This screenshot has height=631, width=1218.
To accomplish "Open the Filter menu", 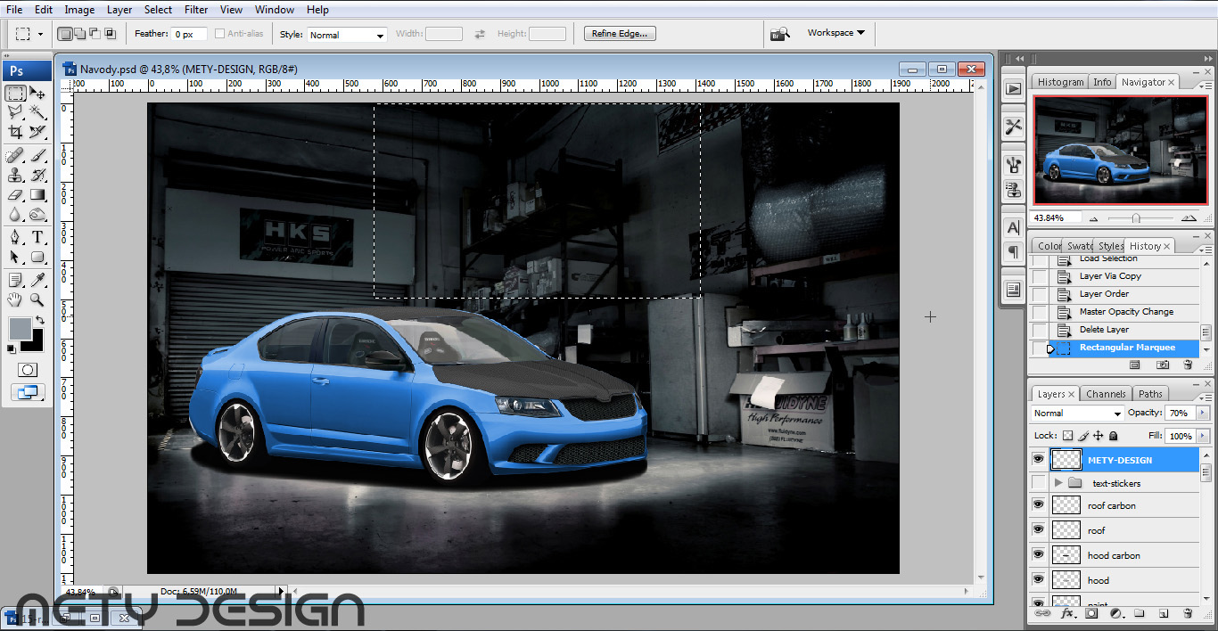I will (x=196, y=10).
